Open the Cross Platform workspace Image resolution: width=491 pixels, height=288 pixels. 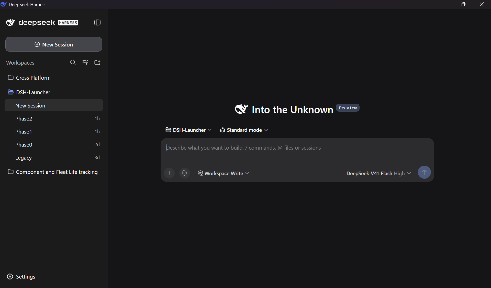[54, 78]
